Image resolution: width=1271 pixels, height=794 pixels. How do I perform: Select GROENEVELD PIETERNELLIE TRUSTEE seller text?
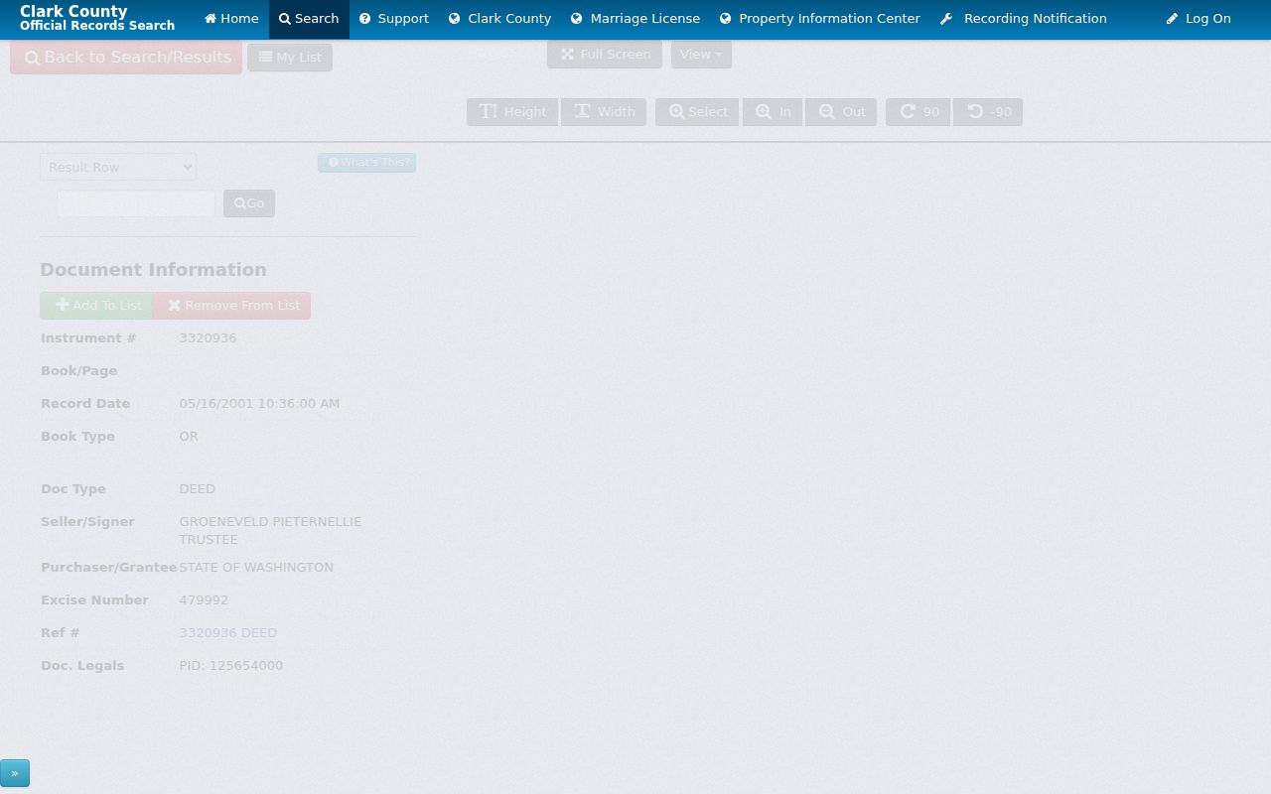tap(270, 531)
